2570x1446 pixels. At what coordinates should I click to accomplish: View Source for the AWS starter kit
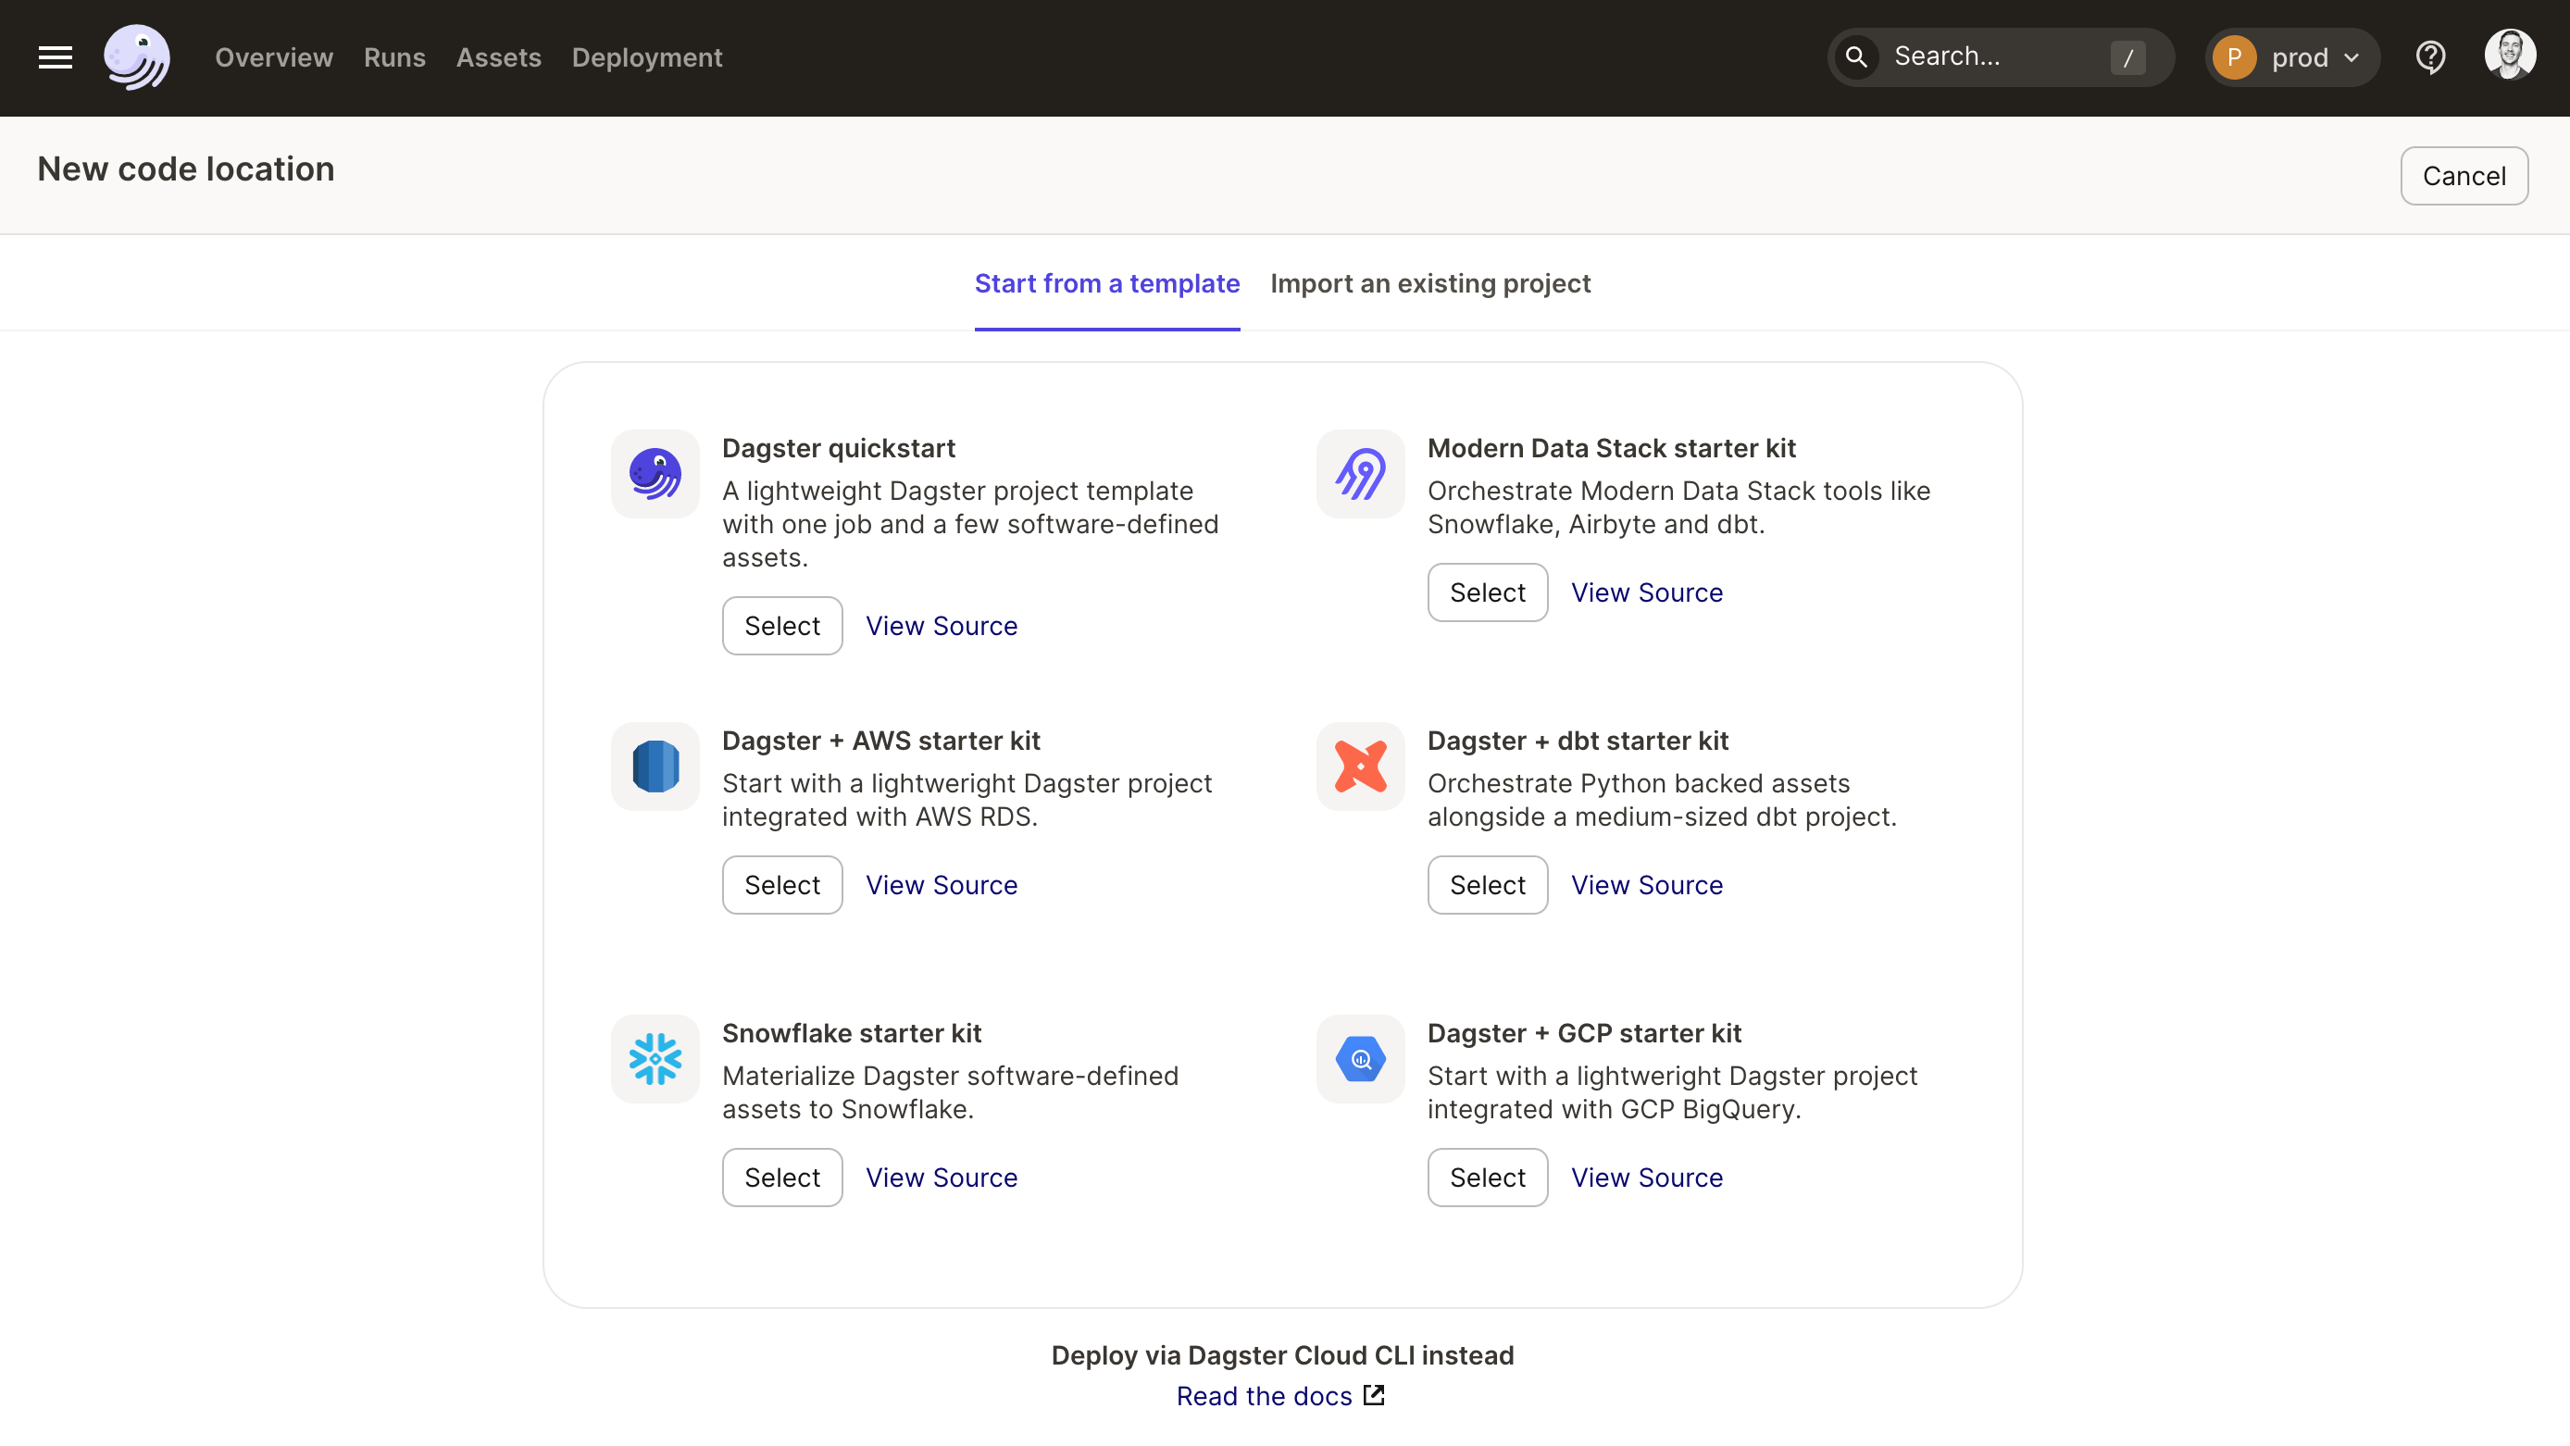coord(942,885)
